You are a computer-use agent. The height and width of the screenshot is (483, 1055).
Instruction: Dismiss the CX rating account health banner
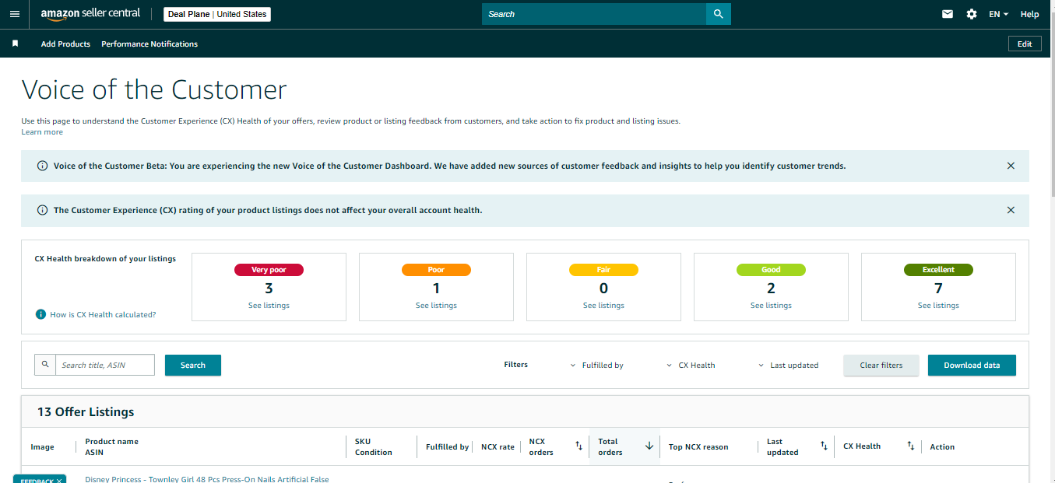pos(1011,210)
